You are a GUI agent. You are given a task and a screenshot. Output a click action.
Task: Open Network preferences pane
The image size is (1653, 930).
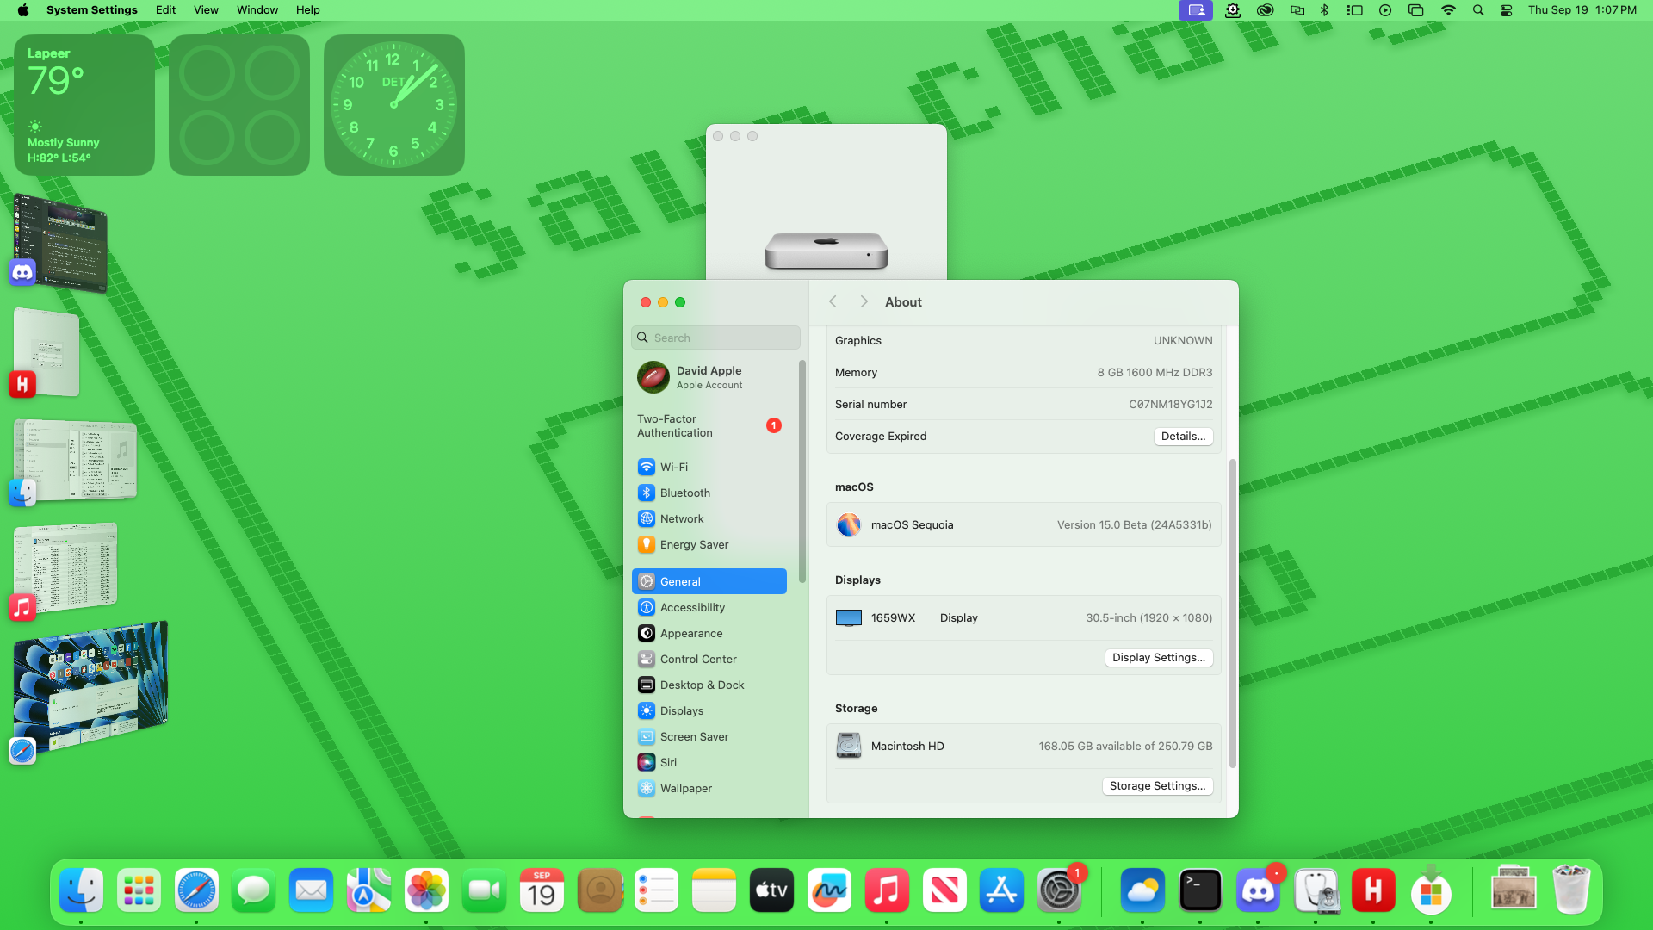coord(681,518)
